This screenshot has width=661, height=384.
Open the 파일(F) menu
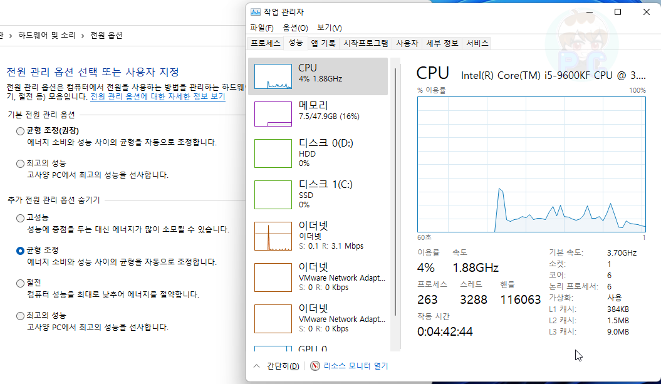(262, 28)
